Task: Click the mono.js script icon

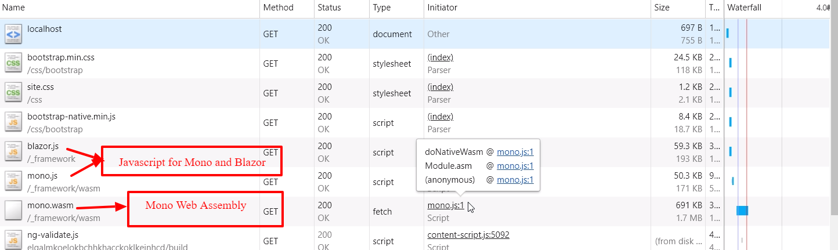Action: click(x=13, y=182)
